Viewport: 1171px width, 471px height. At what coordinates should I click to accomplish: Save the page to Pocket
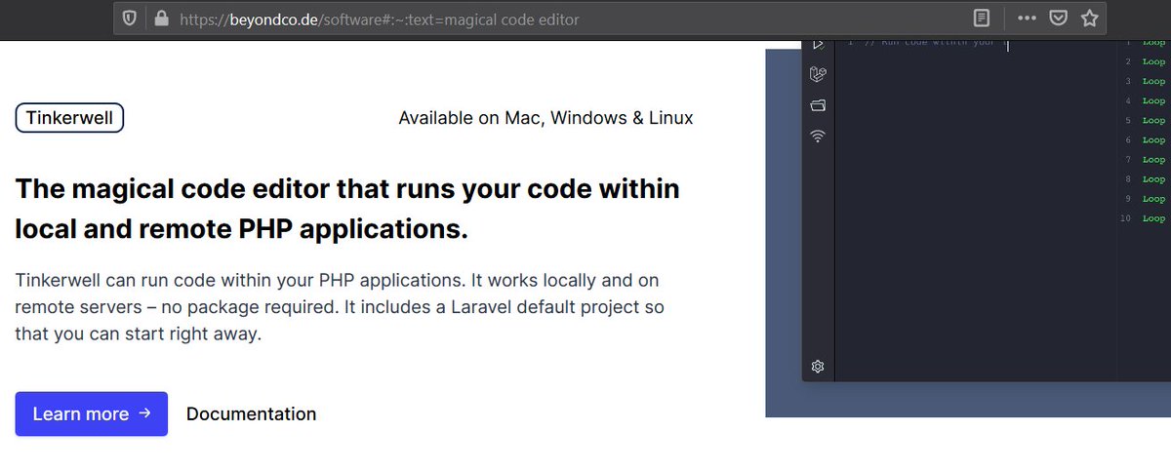pyautogui.click(x=1058, y=19)
